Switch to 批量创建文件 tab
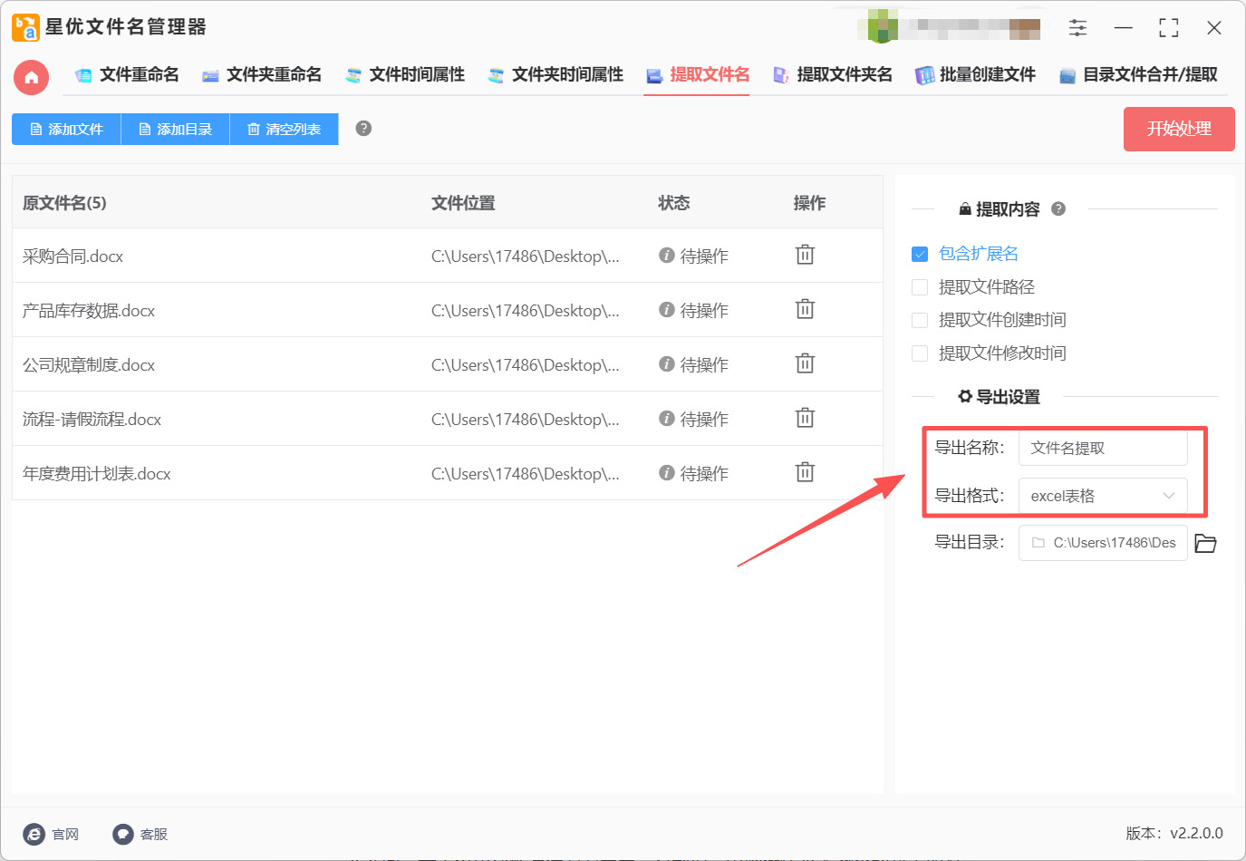Screen dimensions: 1246x861 (x=975, y=75)
